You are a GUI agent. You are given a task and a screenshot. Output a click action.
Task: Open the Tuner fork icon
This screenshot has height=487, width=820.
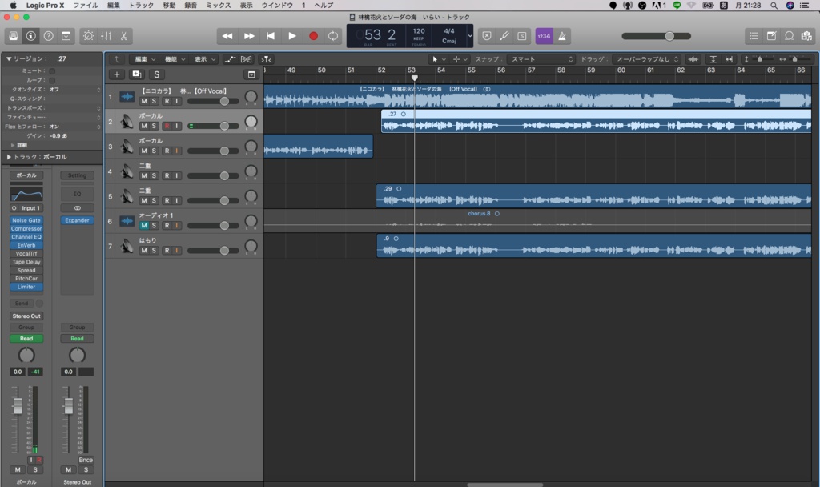[x=504, y=36]
